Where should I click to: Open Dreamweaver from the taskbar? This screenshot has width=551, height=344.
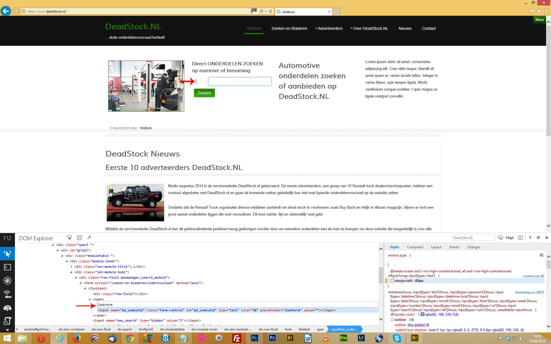point(344,338)
